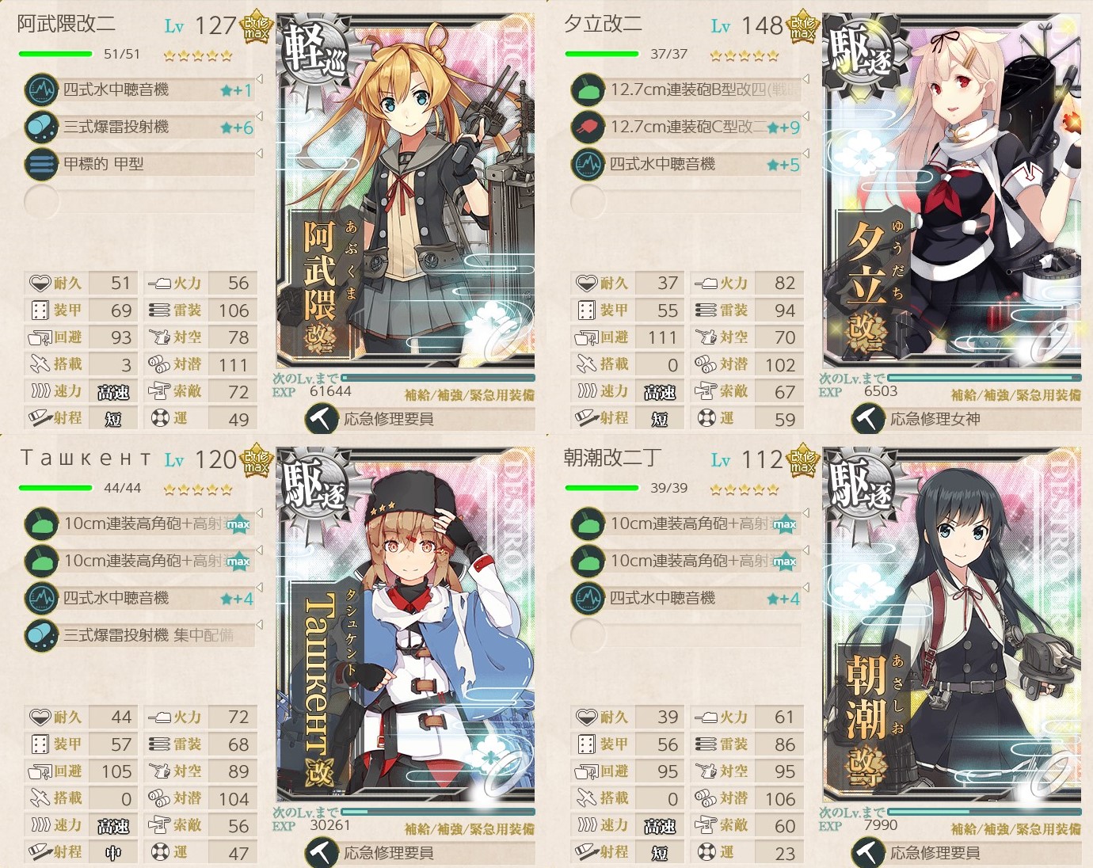Viewport: 1093px width, 868px height.
Task: Click depth charge icon for 三式爆雷投射機 集中配備
Action: (40, 635)
